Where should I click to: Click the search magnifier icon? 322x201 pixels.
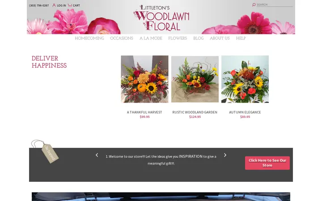click(x=254, y=4)
